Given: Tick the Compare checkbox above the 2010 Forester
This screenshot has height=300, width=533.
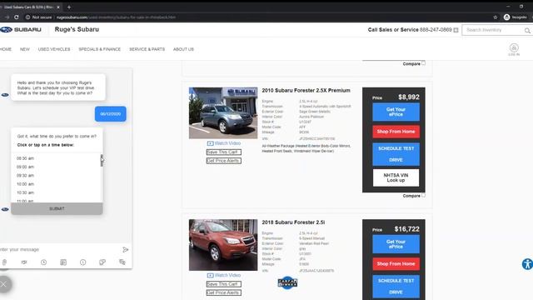Looking at the screenshot, I should (x=423, y=63).
